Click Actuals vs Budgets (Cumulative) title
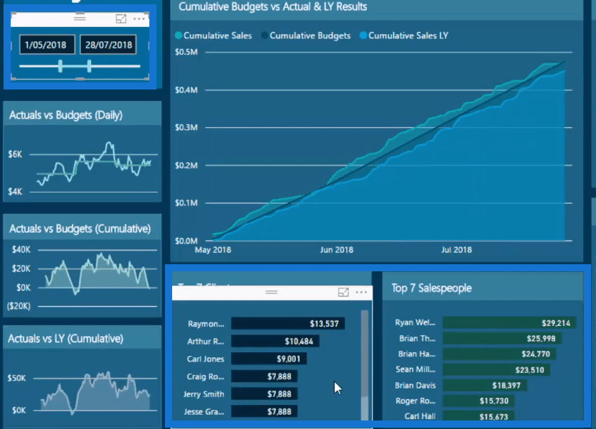This screenshot has height=429, width=596. tap(80, 229)
